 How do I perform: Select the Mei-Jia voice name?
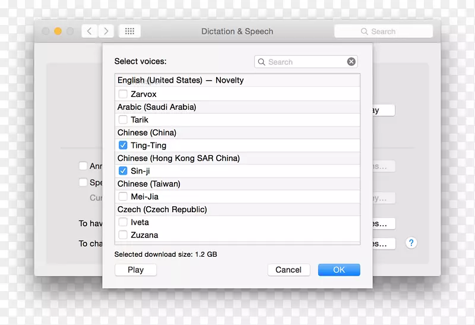coord(144,197)
